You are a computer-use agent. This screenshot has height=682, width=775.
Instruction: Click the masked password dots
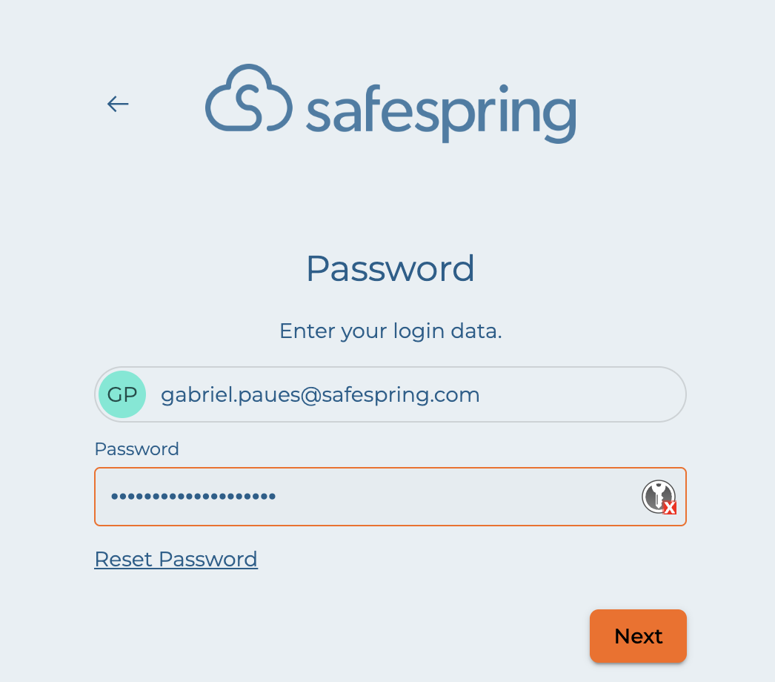pos(193,497)
